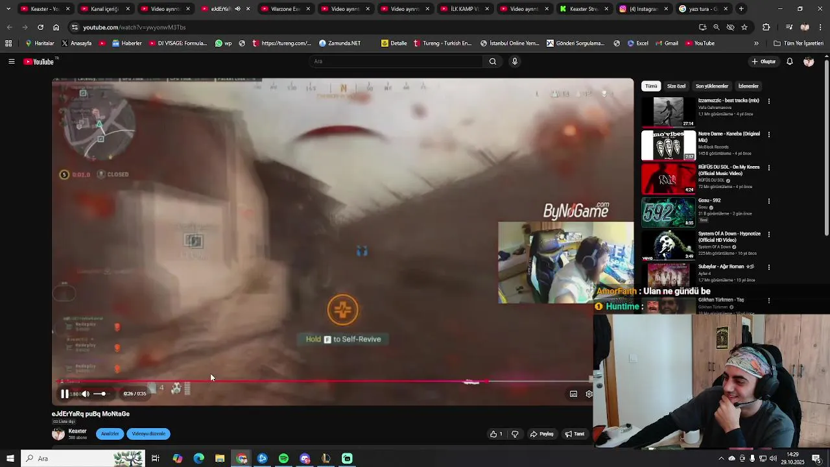830x467 pixels.
Task: Open the browser apps grid shortcut
Action: point(8,43)
